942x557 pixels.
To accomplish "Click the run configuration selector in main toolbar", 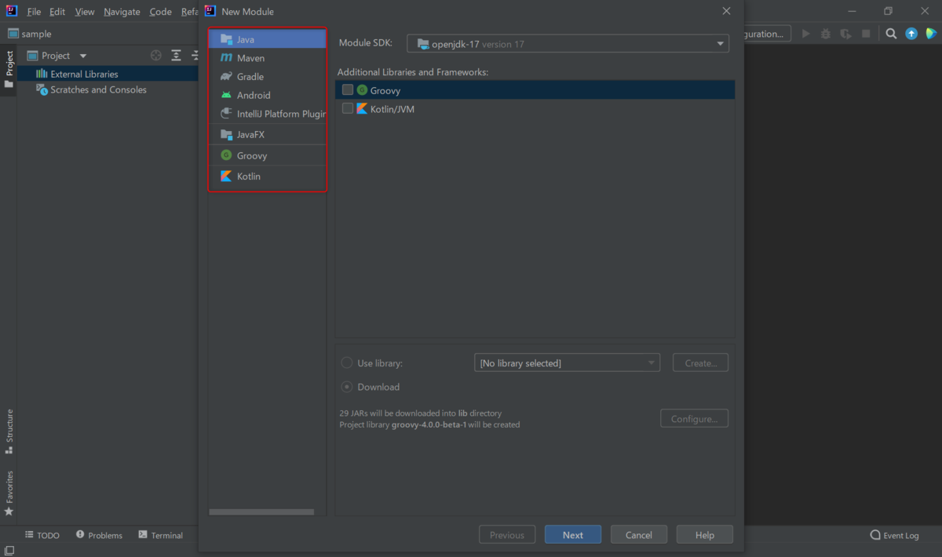I will [767, 34].
